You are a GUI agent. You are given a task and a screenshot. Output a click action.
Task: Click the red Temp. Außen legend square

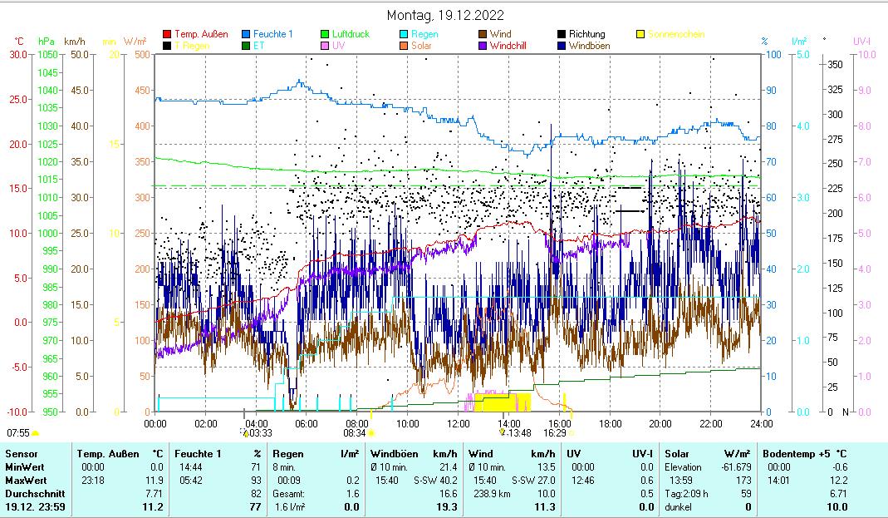coord(167,35)
